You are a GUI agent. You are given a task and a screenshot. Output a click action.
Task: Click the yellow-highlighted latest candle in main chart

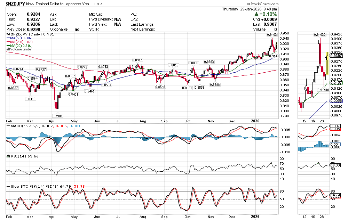pos(276,46)
